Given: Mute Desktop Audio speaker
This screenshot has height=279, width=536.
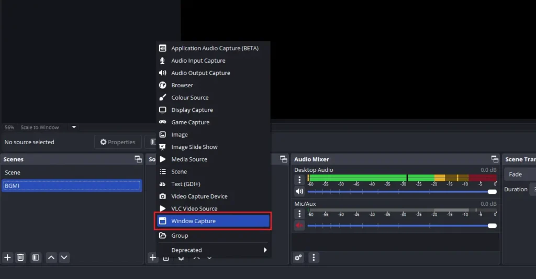Looking at the screenshot, I should [299, 191].
